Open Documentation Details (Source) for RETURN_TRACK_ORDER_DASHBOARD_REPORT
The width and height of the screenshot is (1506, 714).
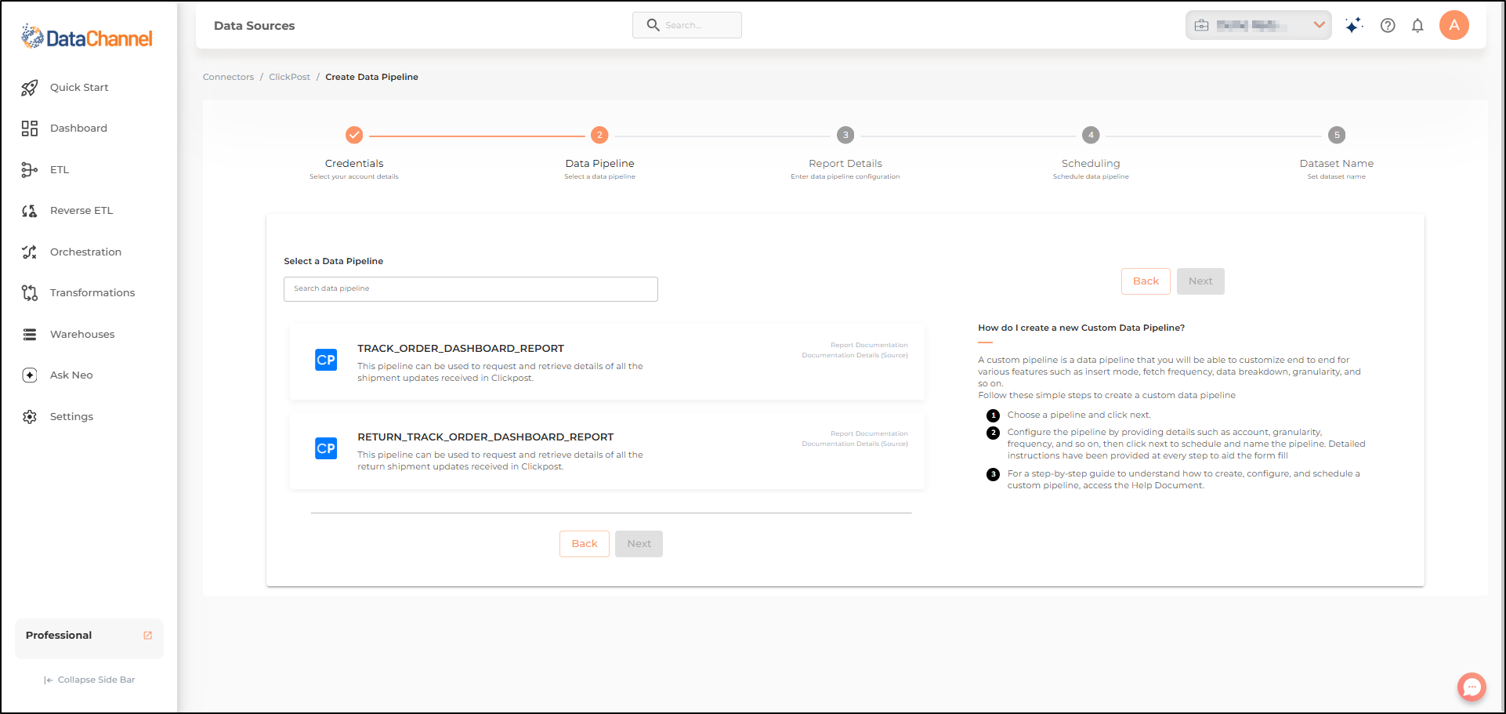click(855, 444)
